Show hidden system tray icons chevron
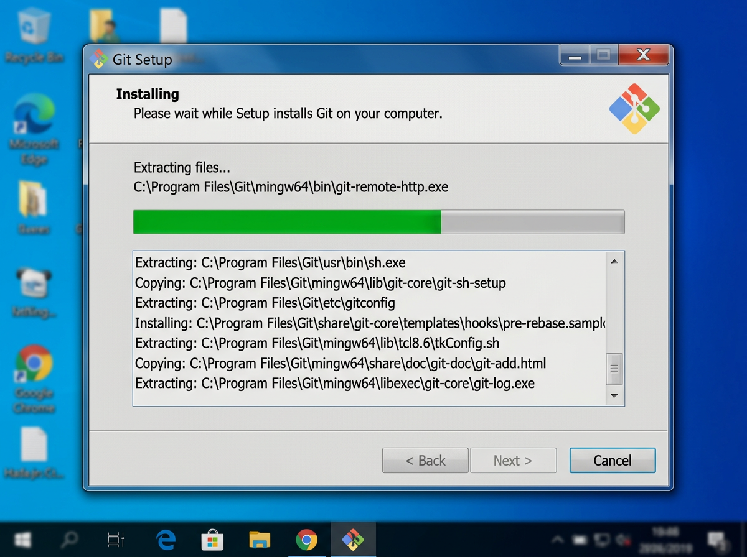Image resolution: width=747 pixels, height=557 pixels. 558,539
